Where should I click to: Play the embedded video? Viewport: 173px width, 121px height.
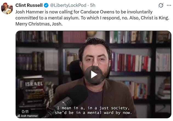(x=93, y=75)
